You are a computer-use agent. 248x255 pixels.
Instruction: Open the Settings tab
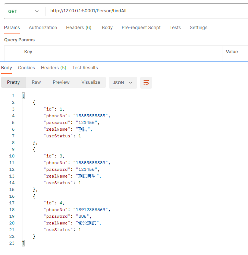(198, 28)
